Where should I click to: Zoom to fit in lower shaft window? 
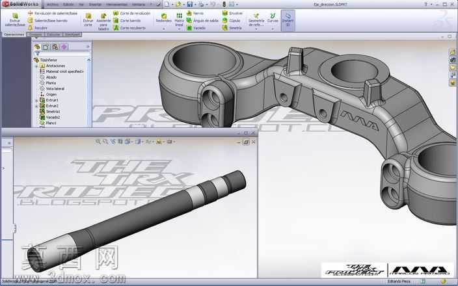98,142
